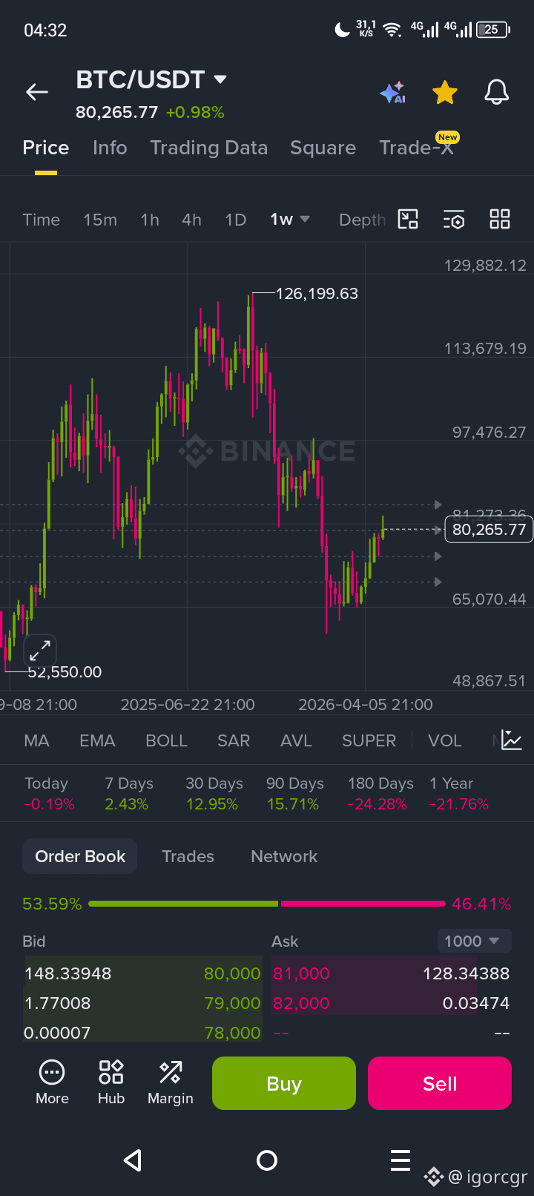Open the Trade-X tab
Viewport: 534px width, 1196px height.
[x=416, y=148]
